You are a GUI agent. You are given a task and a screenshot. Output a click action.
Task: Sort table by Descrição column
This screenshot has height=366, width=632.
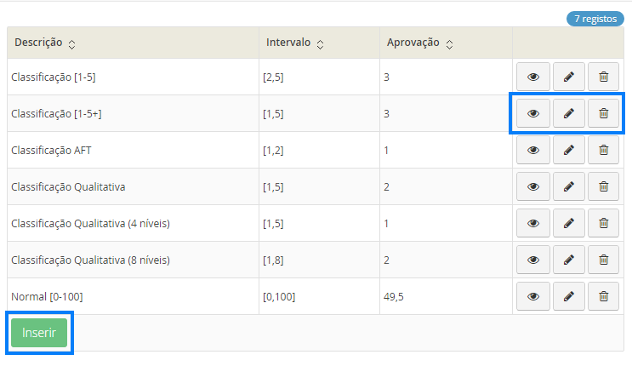[71, 43]
